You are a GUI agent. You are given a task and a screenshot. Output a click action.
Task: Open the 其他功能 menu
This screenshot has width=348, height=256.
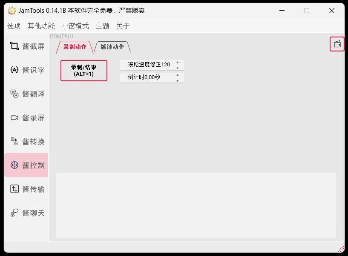[41, 26]
